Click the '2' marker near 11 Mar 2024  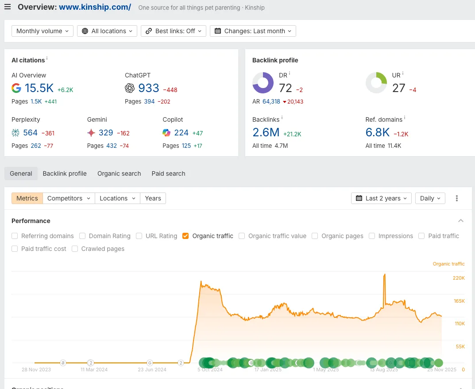point(91,362)
